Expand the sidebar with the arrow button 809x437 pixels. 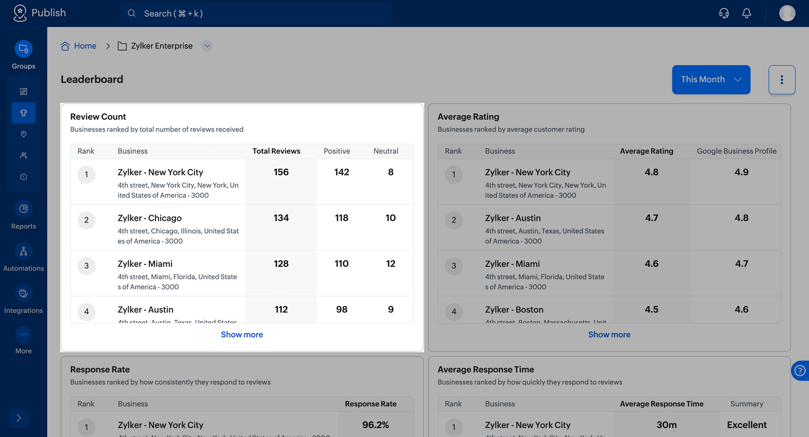(19, 418)
